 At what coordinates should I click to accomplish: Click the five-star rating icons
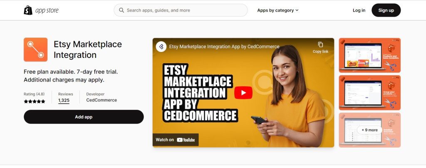[35, 101]
